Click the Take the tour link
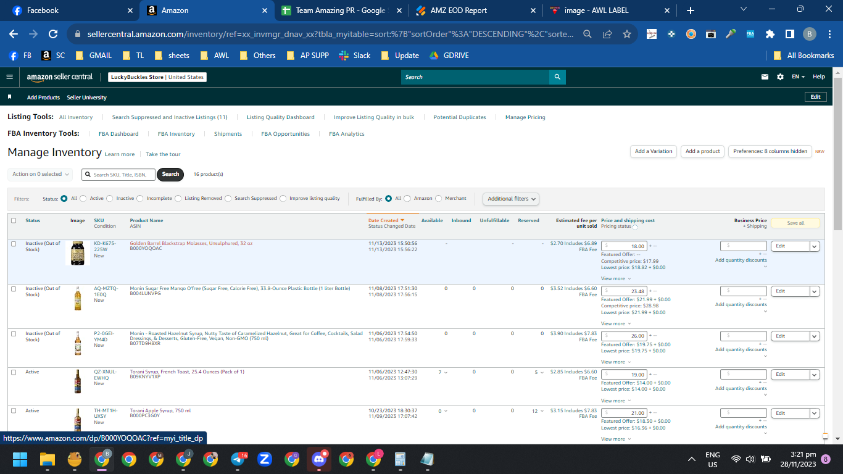Screen dimensions: 843x474 tap(163, 154)
